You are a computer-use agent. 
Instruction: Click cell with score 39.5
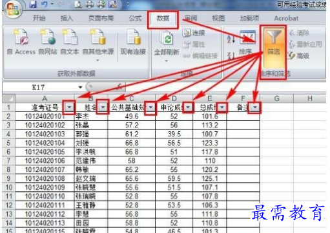point(174,134)
